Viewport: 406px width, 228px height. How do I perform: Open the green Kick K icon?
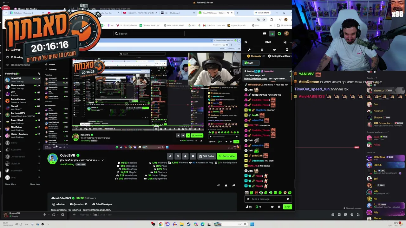(279, 34)
